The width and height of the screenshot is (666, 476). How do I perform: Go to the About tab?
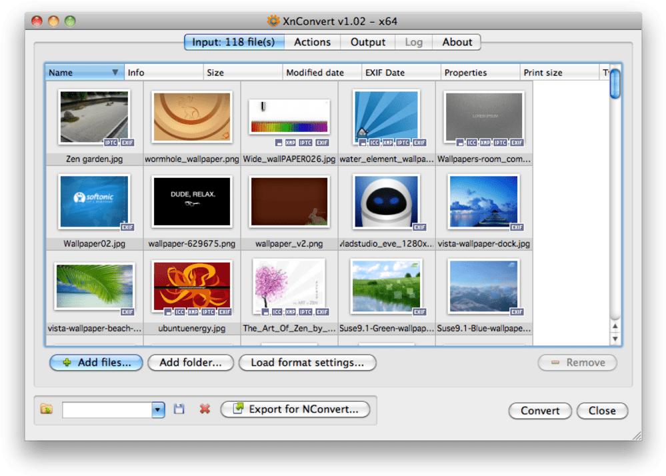tap(457, 42)
